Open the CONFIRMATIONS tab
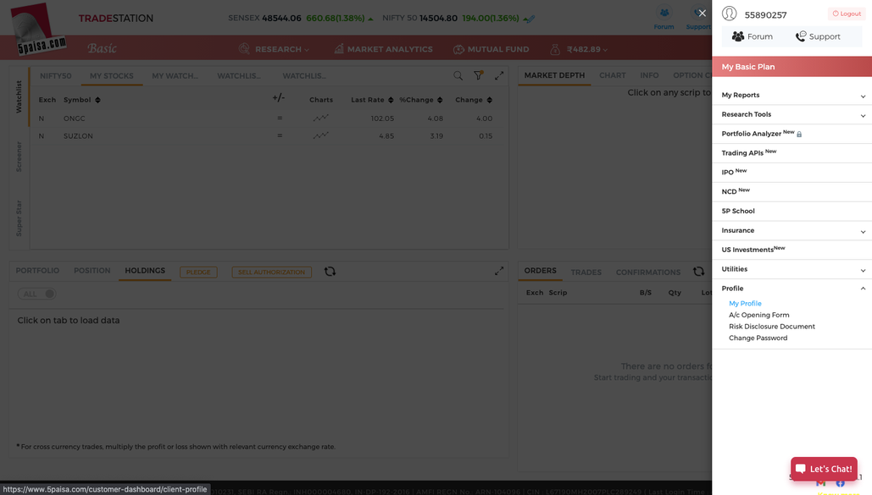Screen dimensions: 872x495 [648, 272]
